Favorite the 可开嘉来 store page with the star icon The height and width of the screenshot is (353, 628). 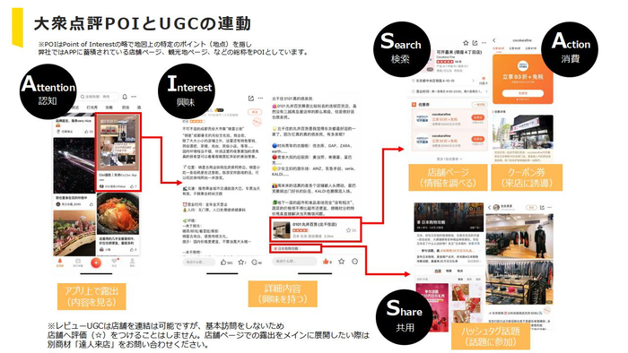[466, 43]
